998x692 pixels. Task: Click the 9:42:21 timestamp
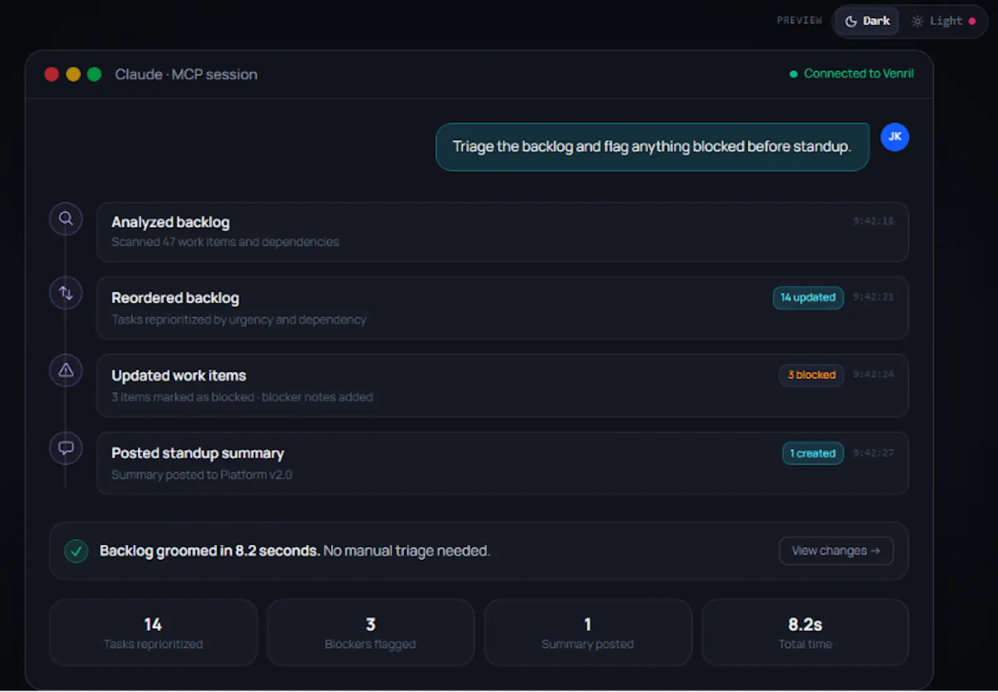click(x=873, y=297)
